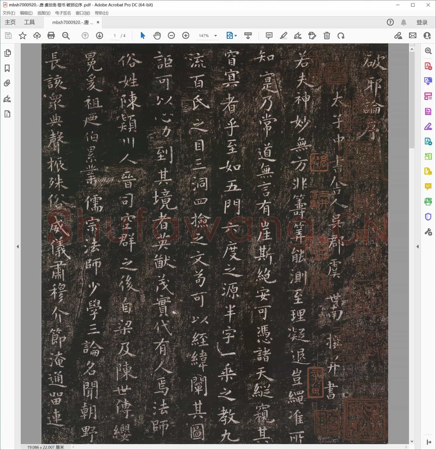Viewport: 436px width, 450px height.
Task: Collapse the right tools pane arrow
Action: point(418,247)
